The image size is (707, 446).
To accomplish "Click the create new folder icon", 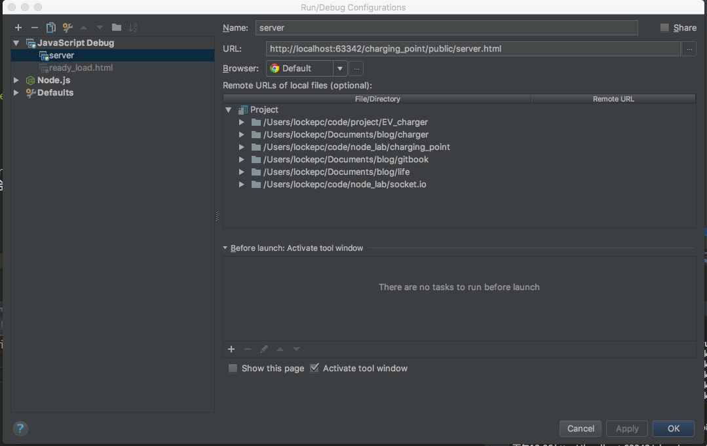I will point(117,28).
